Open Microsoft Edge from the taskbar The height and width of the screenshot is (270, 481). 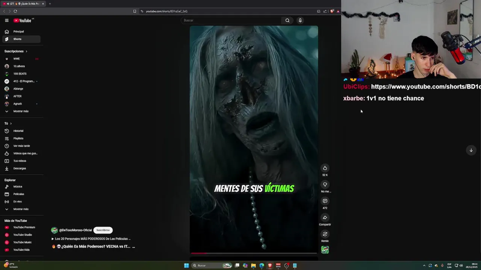pos(262,265)
